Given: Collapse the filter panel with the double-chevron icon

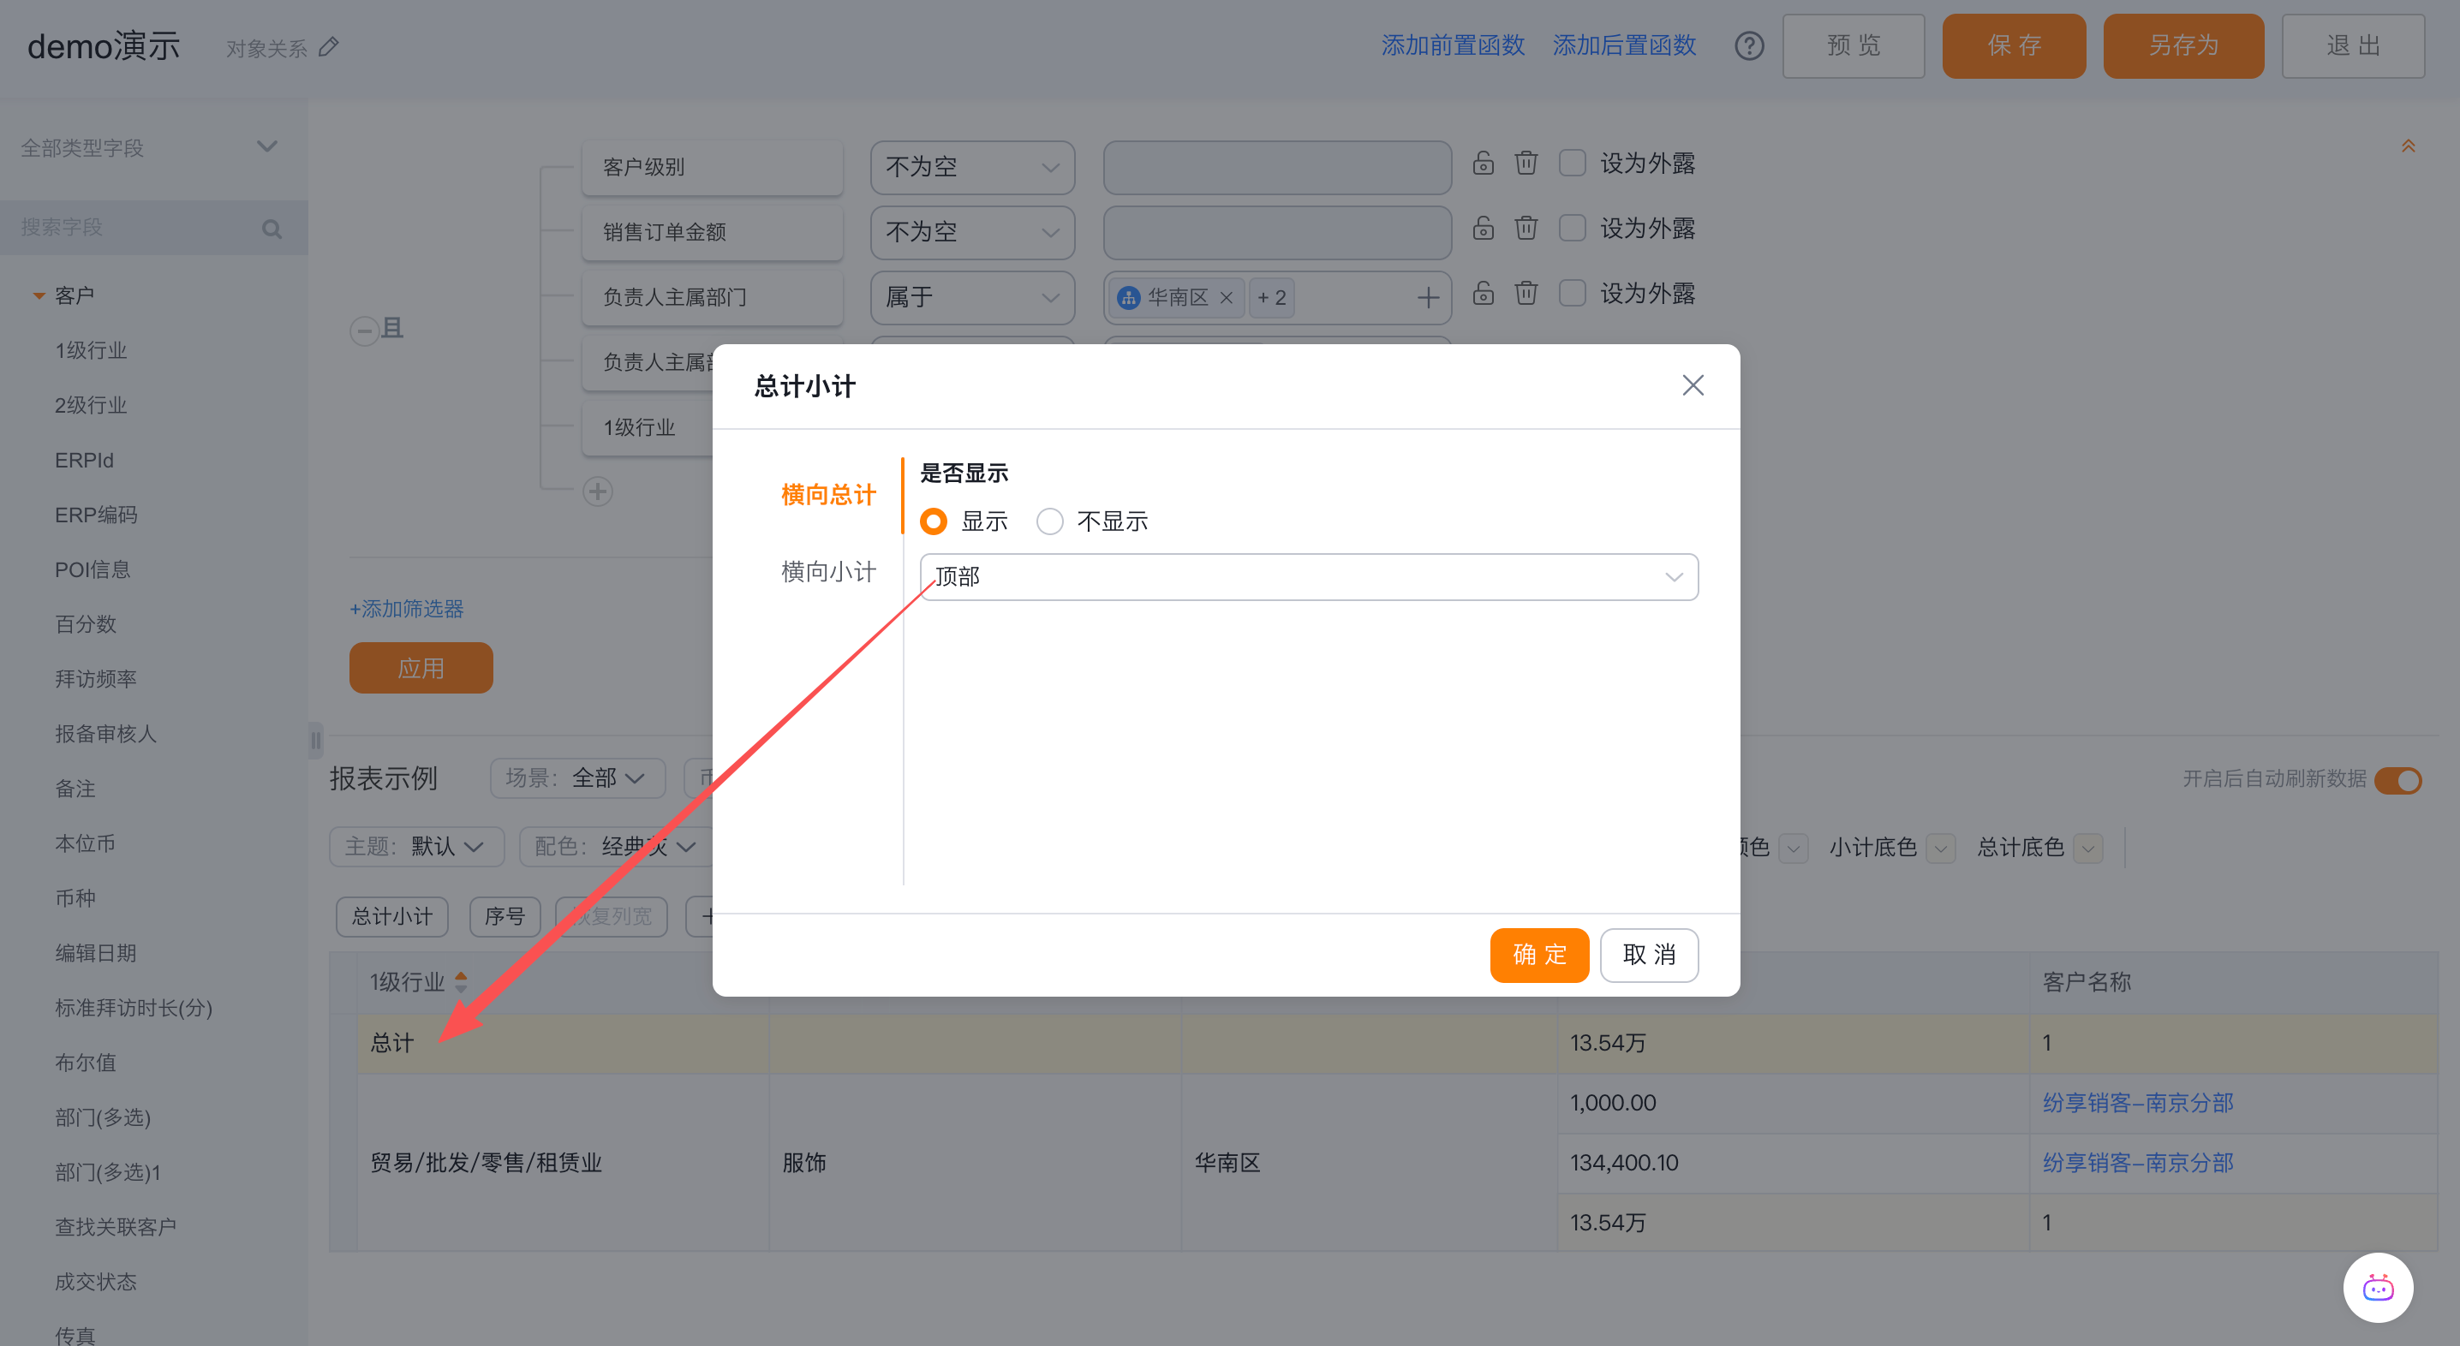Looking at the screenshot, I should click(2408, 146).
